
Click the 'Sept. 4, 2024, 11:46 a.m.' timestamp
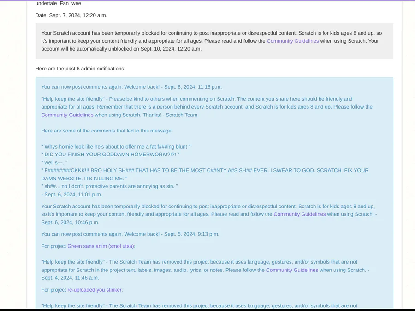70,278
